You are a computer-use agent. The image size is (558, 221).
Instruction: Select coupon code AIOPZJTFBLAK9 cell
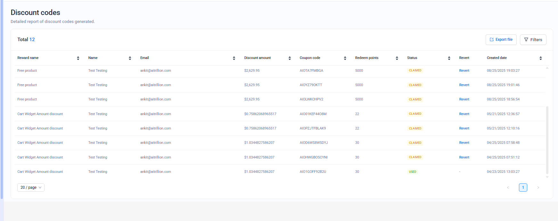(312, 128)
